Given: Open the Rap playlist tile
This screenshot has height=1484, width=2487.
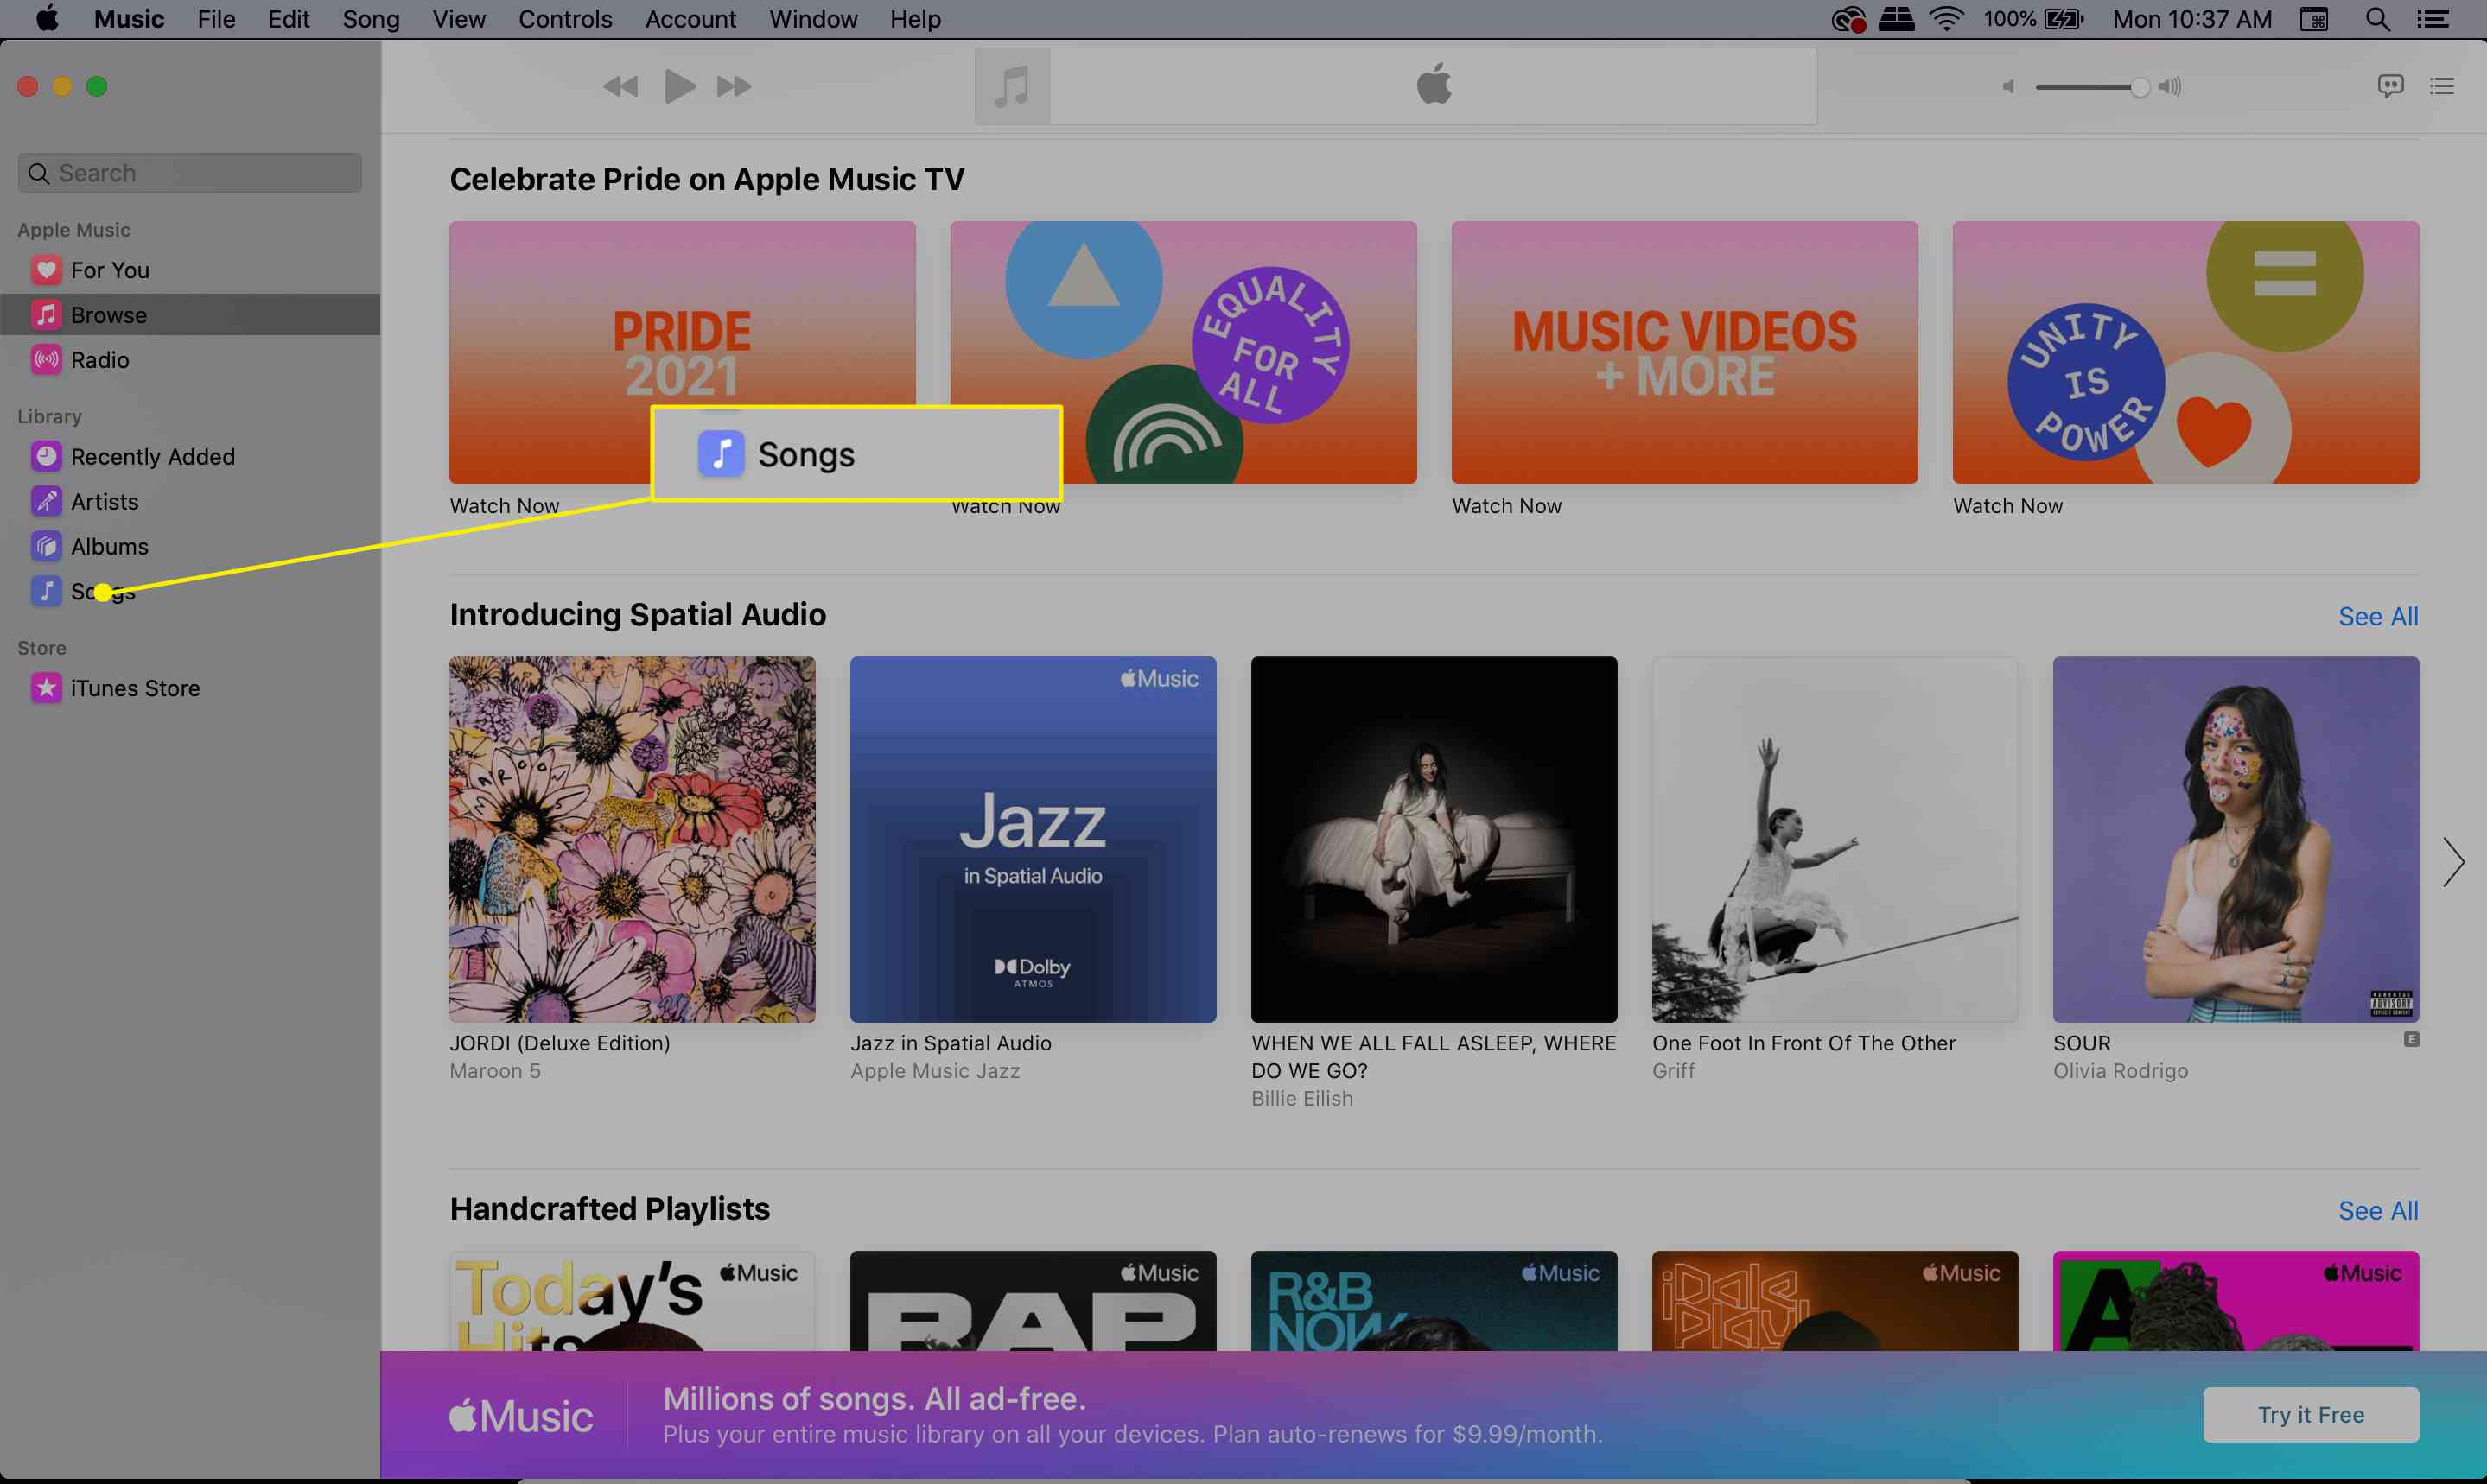Looking at the screenshot, I should coord(1034,1301).
